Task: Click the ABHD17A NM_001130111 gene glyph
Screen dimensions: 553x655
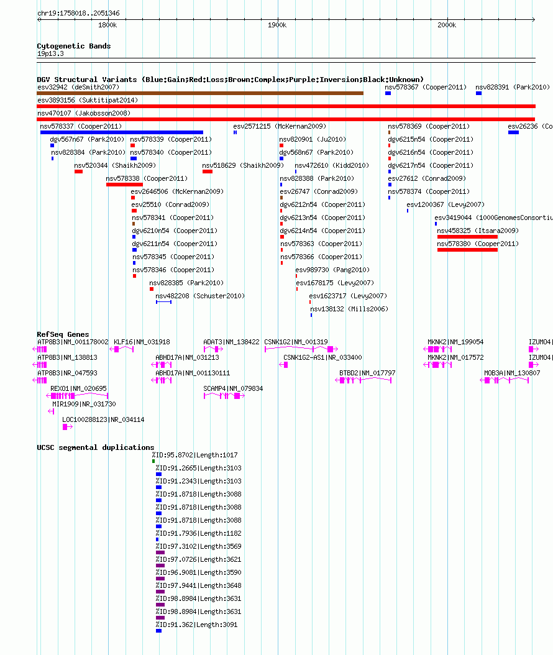Action: (x=161, y=380)
